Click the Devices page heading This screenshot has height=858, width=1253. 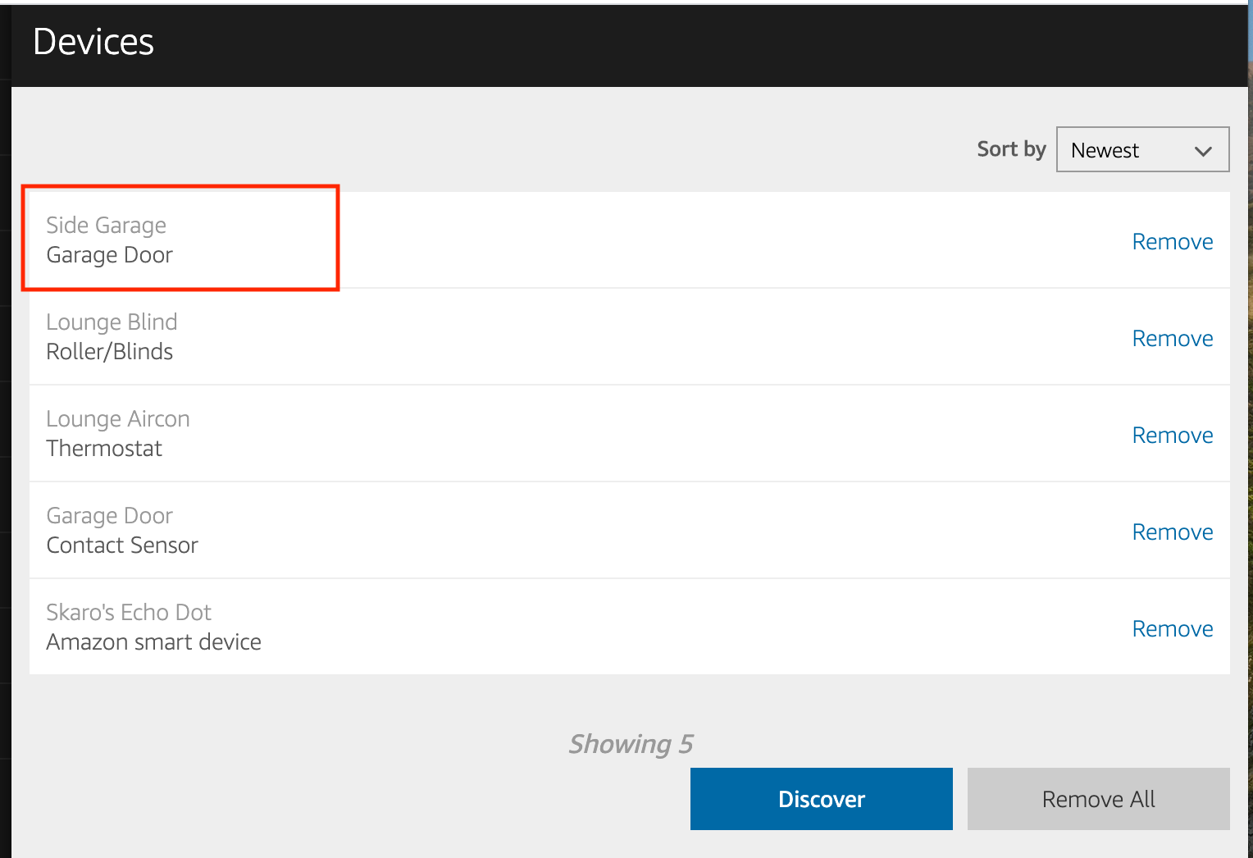point(93,42)
